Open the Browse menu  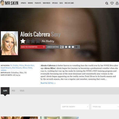[x=30, y=3]
